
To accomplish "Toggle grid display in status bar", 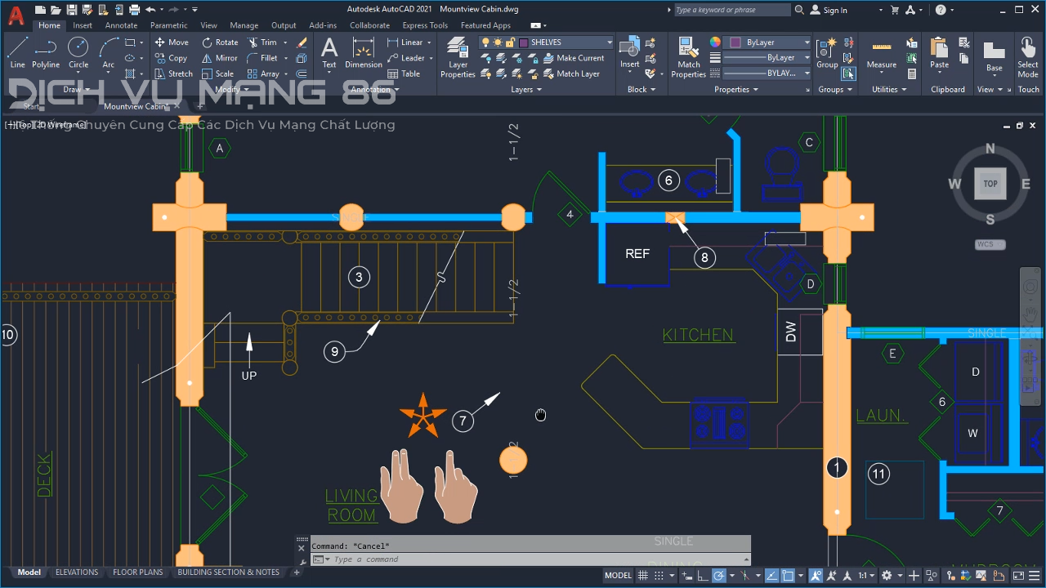I will pos(642,574).
